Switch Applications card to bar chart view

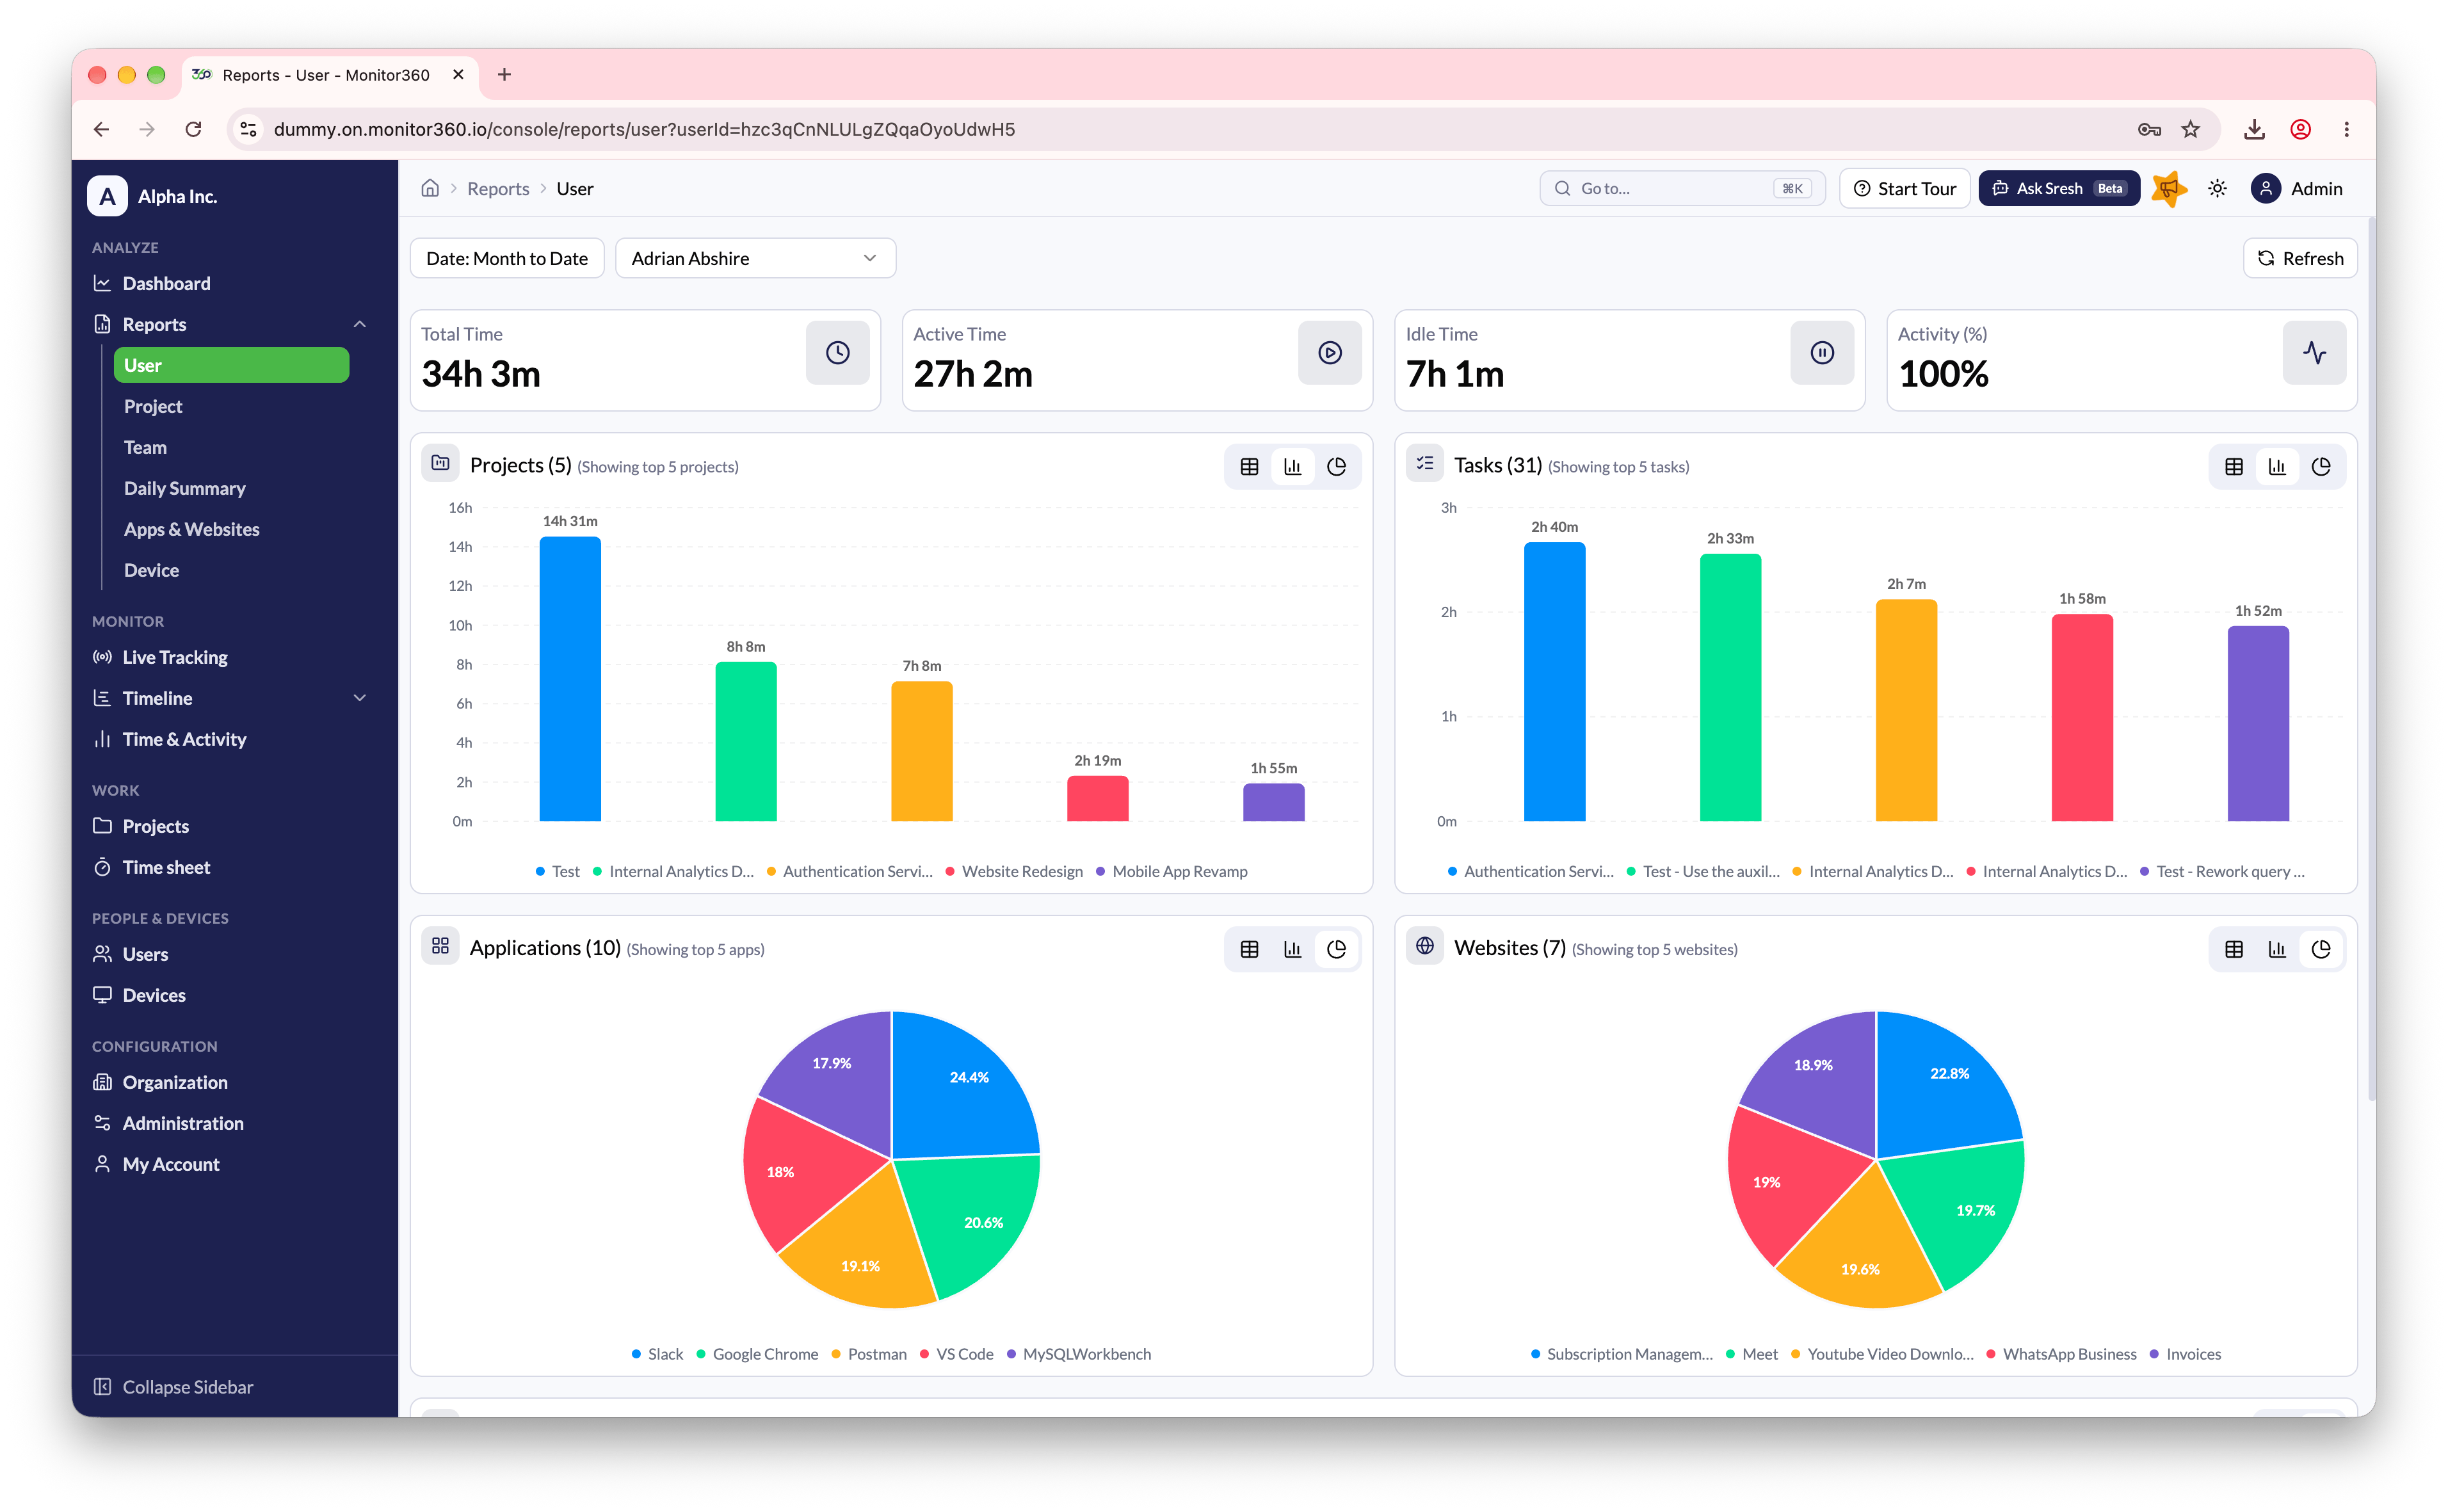tap(1292, 949)
